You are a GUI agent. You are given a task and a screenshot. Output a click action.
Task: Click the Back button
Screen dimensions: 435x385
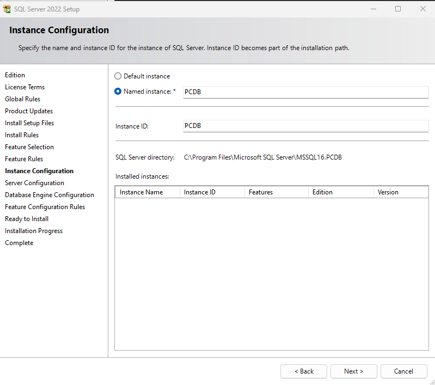[304, 371]
